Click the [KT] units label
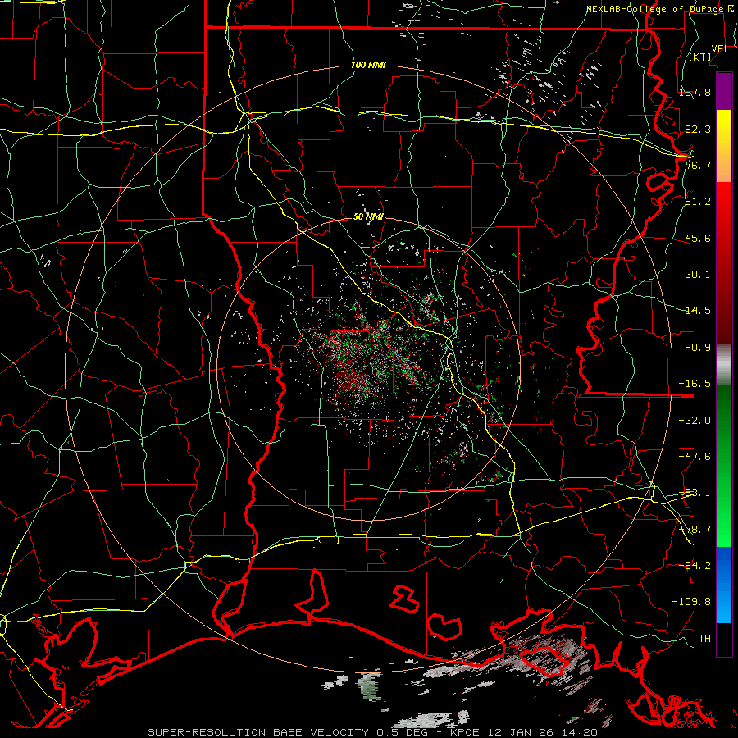The height and width of the screenshot is (738, 738). coord(700,57)
